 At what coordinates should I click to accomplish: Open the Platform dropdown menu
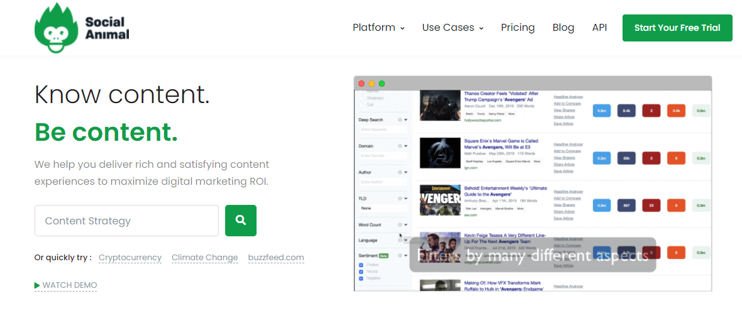tap(378, 28)
